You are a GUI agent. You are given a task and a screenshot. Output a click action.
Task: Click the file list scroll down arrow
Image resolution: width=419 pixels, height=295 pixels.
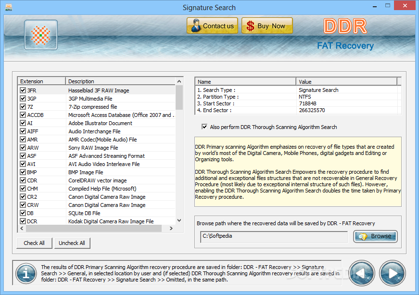[179, 220]
